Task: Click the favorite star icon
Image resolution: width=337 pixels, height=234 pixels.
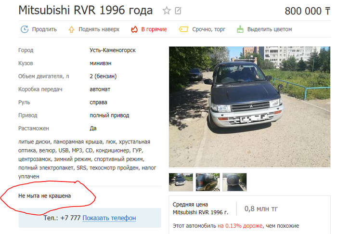Action: 167,10
